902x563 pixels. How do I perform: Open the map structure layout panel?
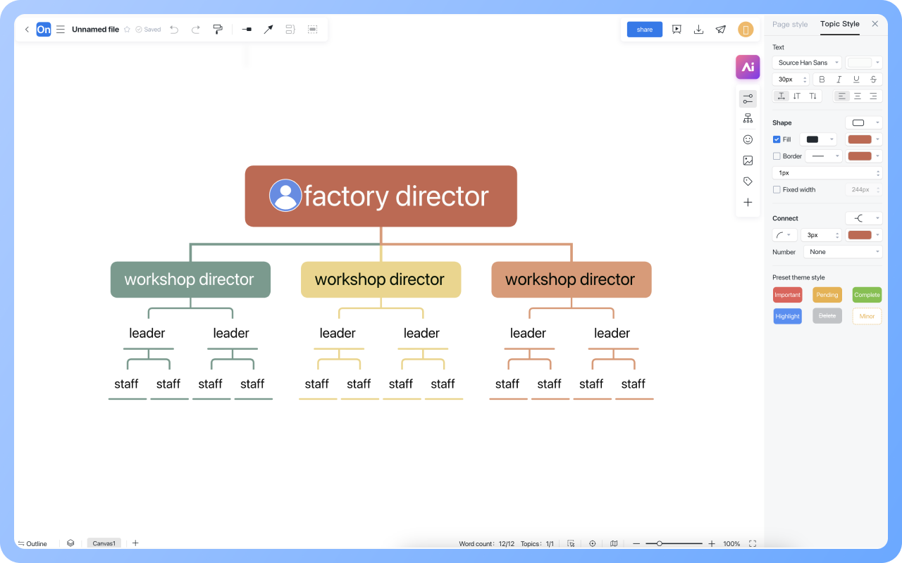tap(748, 118)
